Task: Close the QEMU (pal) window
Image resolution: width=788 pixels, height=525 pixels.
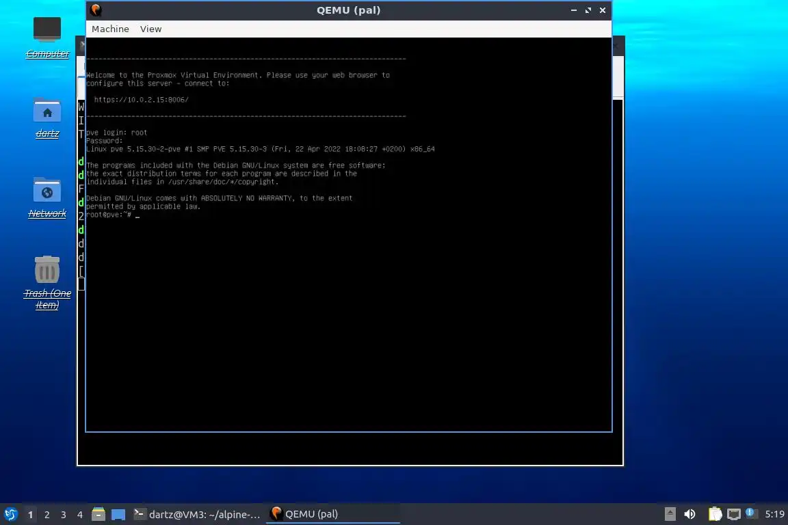Action: point(603,10)
